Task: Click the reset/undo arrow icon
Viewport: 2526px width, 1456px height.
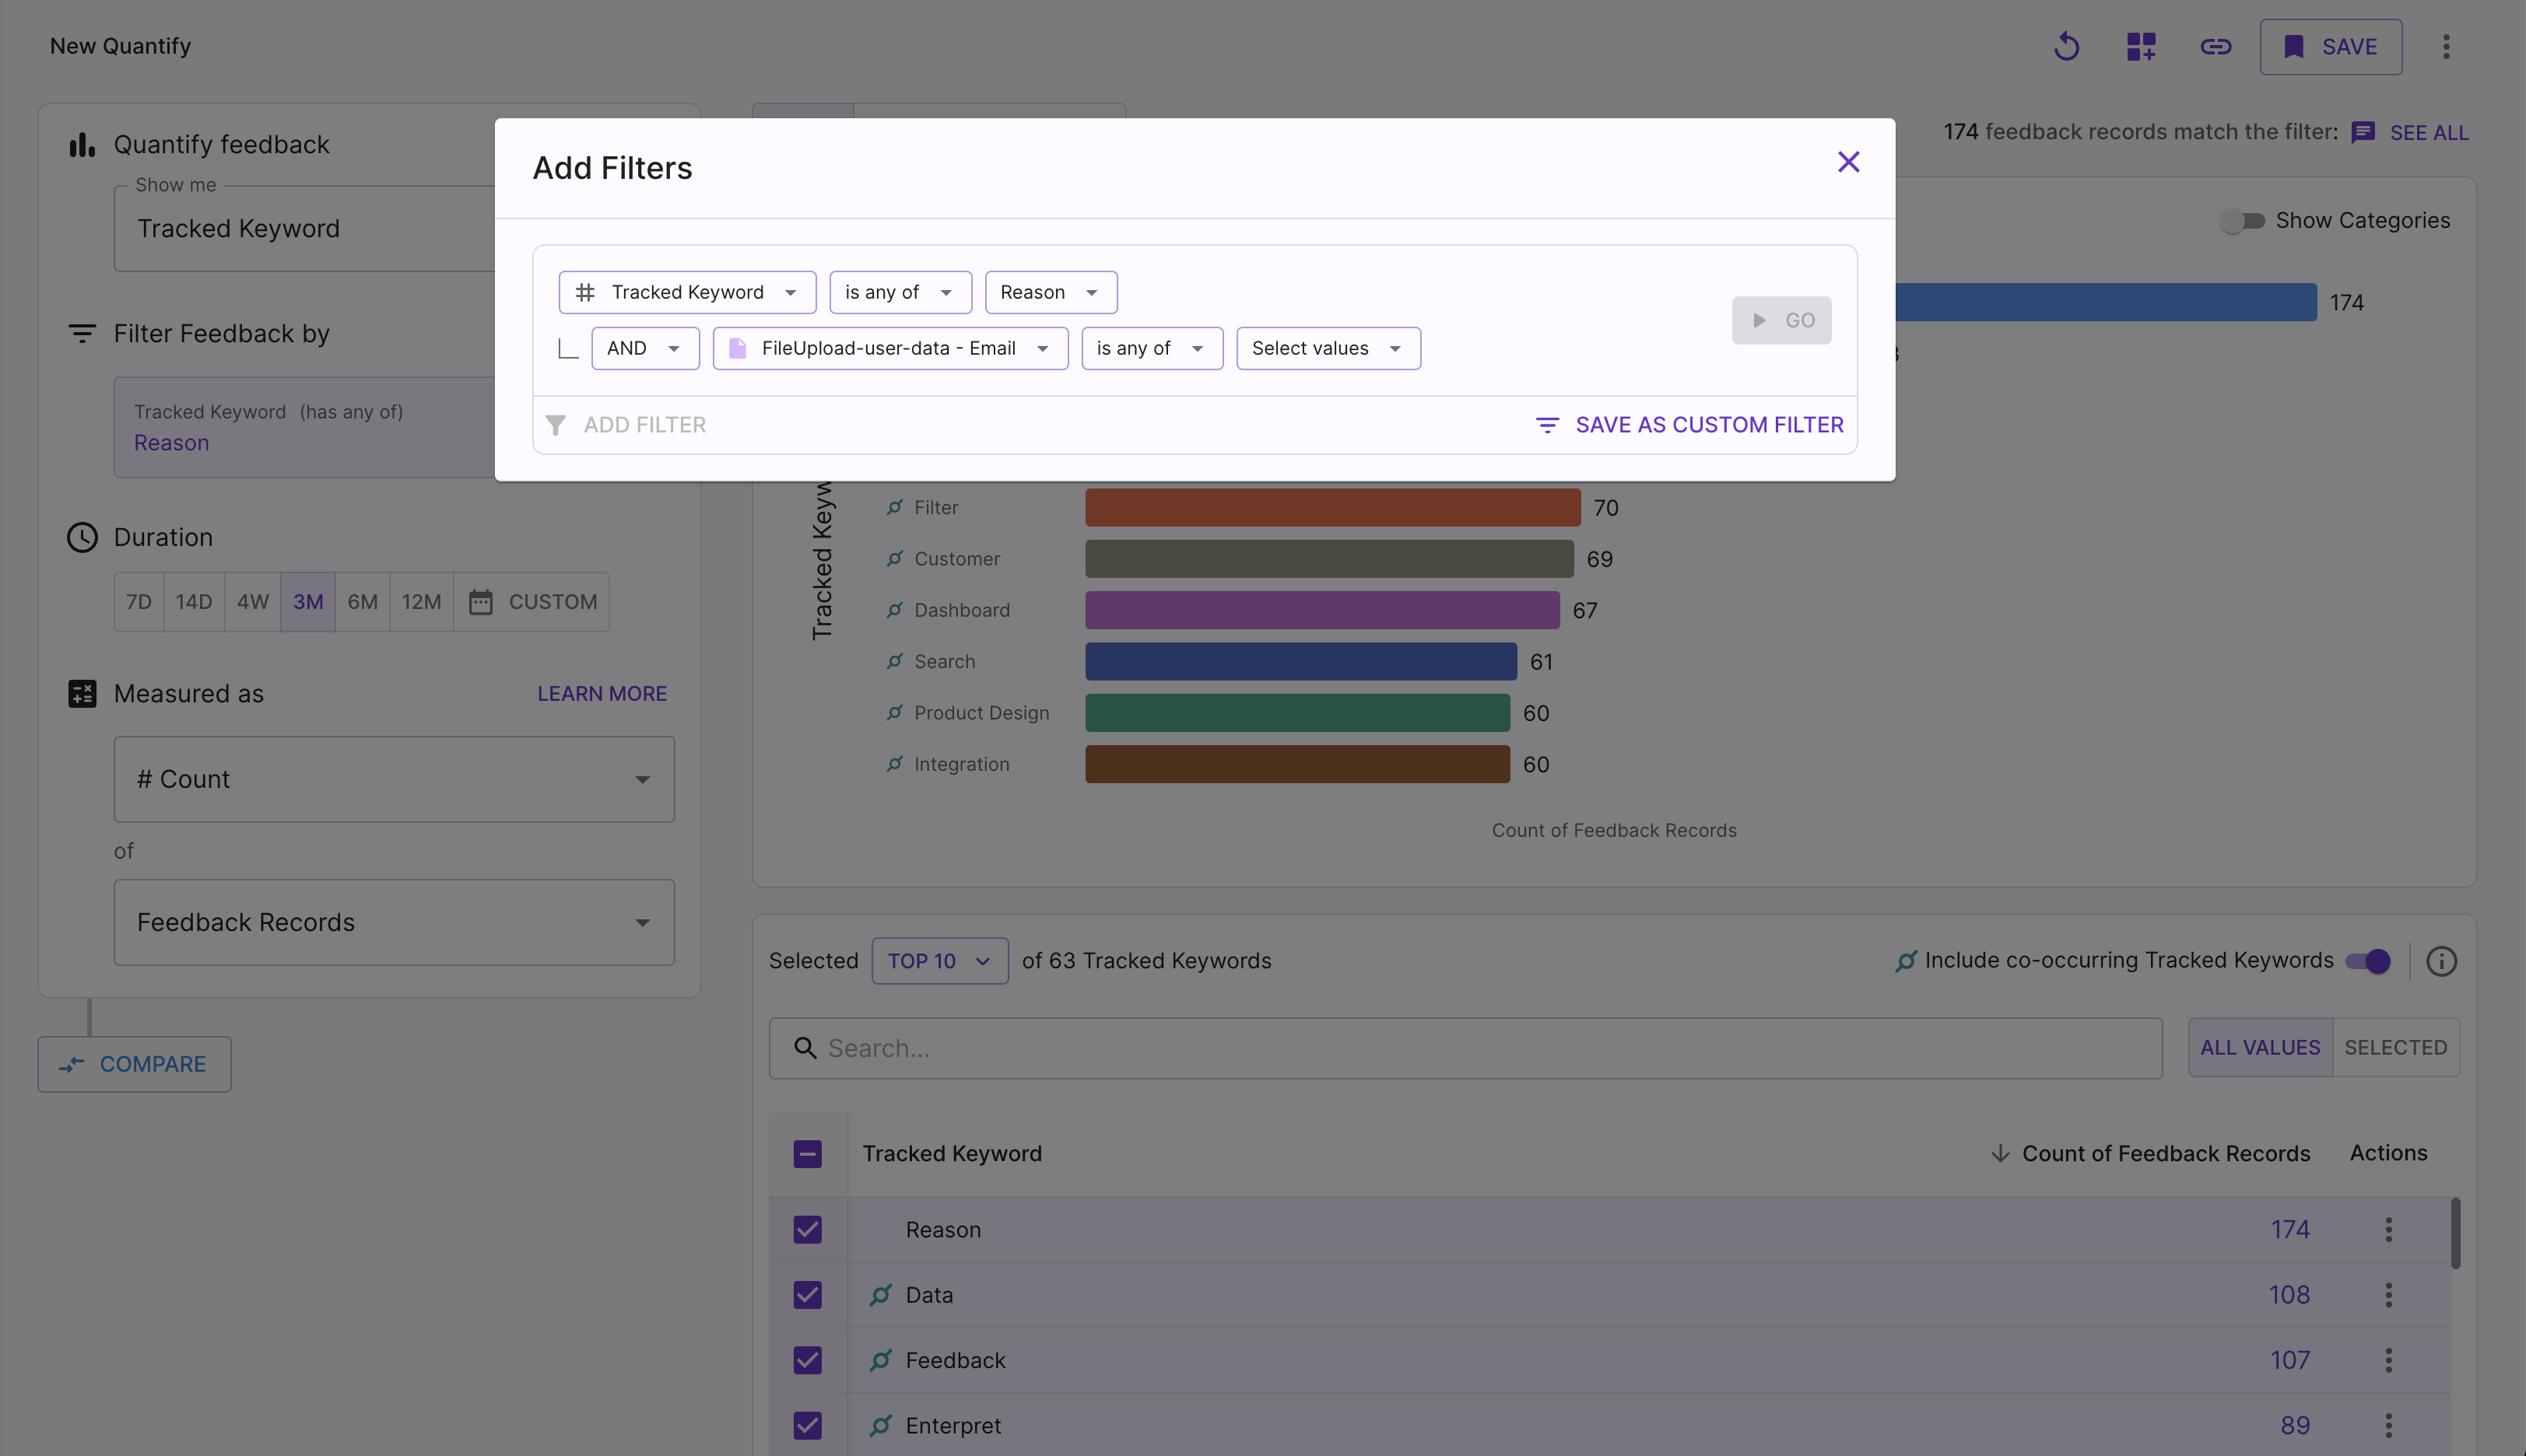Action: (2066, 47)
